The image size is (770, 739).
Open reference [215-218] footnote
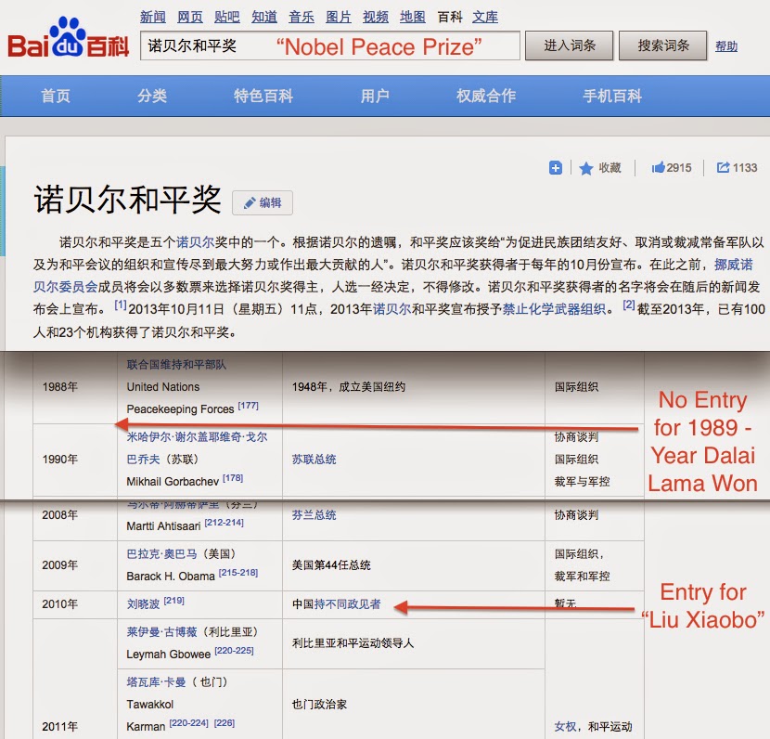click(238, 573)
